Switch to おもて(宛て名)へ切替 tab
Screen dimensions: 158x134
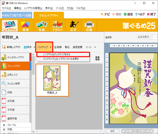(17, 16)
